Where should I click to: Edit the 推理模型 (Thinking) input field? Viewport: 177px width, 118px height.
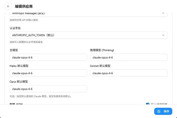129,57
